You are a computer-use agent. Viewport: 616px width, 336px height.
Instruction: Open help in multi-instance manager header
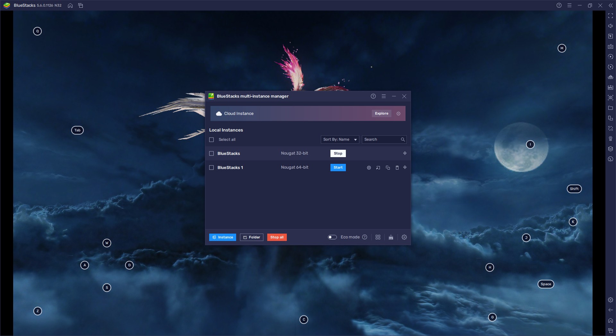click(373, 96)
